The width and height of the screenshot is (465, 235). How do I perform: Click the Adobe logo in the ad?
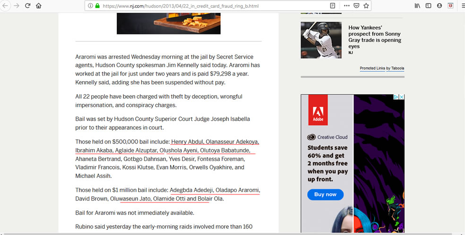coord(318,110)
